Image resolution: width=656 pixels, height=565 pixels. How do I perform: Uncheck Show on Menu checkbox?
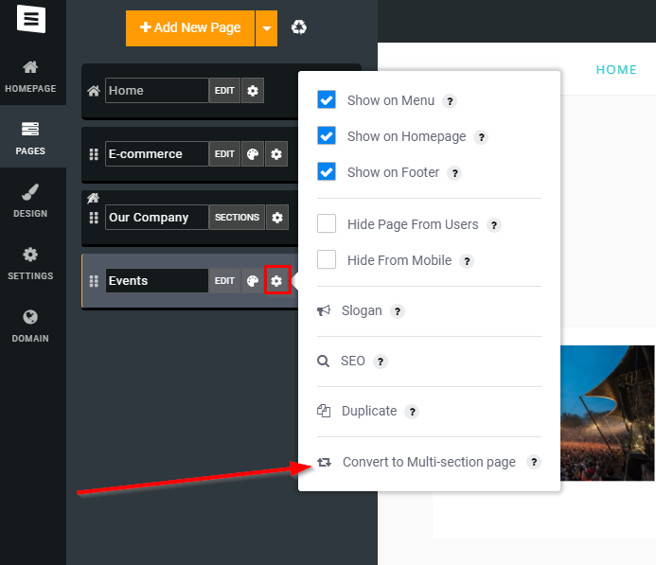tap(327, 100)
